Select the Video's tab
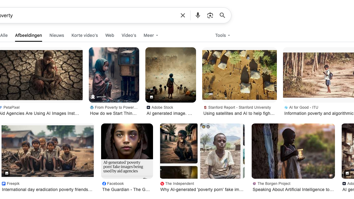The width and height of the screenshot is (354, 199). tap(129, 35)
